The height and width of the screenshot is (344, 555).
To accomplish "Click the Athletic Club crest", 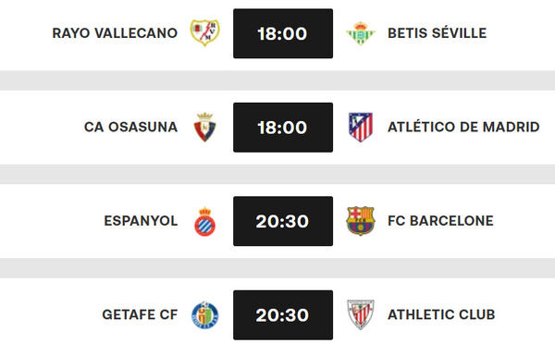I will pos(361,314).
